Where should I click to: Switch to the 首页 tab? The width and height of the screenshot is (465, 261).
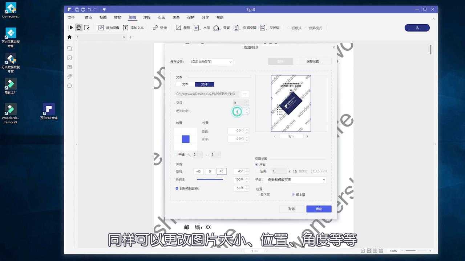click(88, 17)
